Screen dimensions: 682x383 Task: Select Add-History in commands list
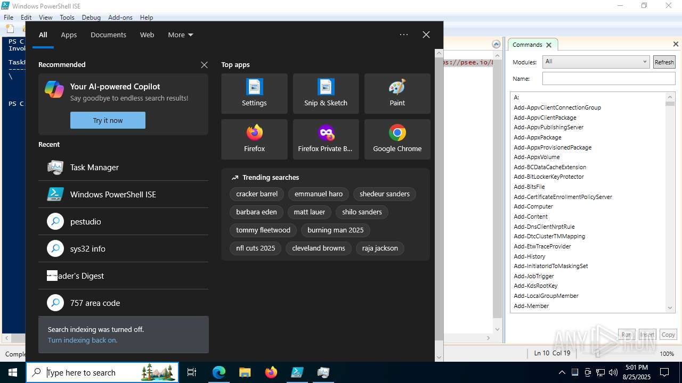tap(530, 256)
